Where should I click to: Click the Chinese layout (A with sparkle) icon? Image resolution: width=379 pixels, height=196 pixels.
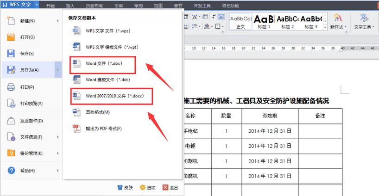195,17
